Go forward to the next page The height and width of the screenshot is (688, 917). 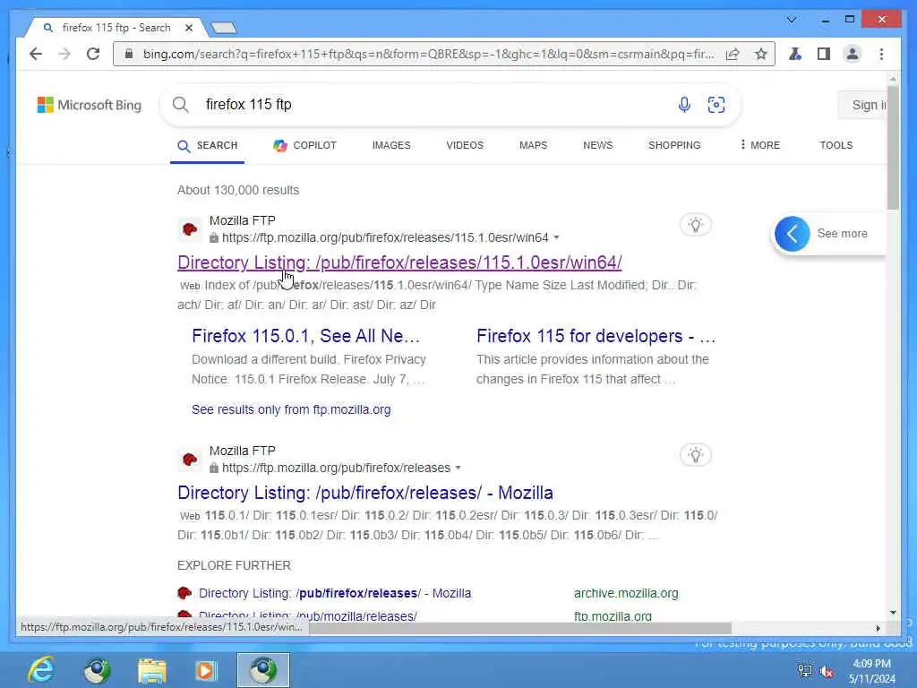(64, 55)
